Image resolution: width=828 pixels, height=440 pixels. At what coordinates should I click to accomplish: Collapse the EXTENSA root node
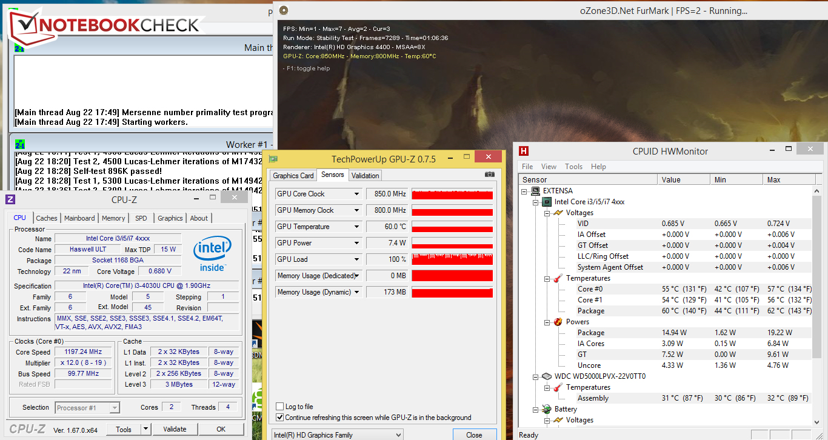pyautogui.click(x=525, y=191)
